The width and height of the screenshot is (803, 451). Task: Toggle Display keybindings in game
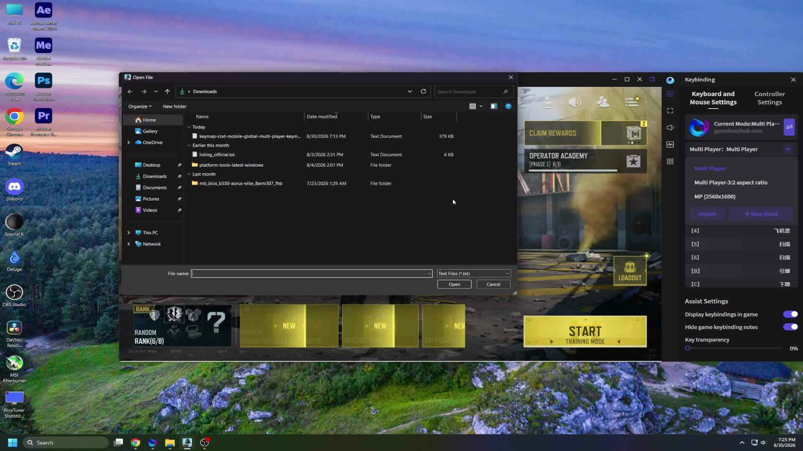click(790, 314)
